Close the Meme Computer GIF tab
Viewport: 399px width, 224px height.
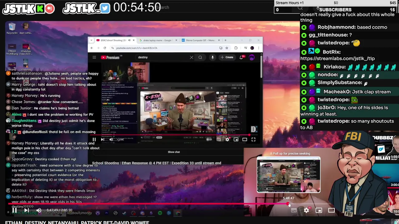point(219,40)
